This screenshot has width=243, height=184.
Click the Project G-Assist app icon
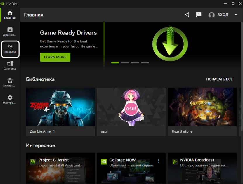pyautogui.click(x=33, y=162)
